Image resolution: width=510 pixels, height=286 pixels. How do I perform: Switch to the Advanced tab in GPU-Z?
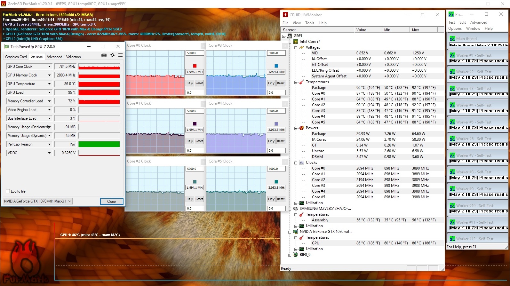click(x=54, y=57)
